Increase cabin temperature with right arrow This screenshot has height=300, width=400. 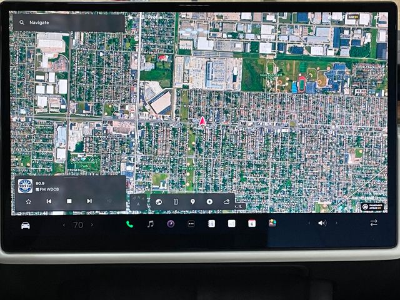pyautogui.click(x=92, y=225)
